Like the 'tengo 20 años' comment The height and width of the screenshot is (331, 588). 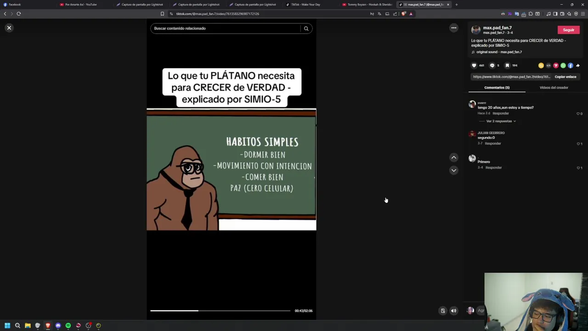click(578, 114)
